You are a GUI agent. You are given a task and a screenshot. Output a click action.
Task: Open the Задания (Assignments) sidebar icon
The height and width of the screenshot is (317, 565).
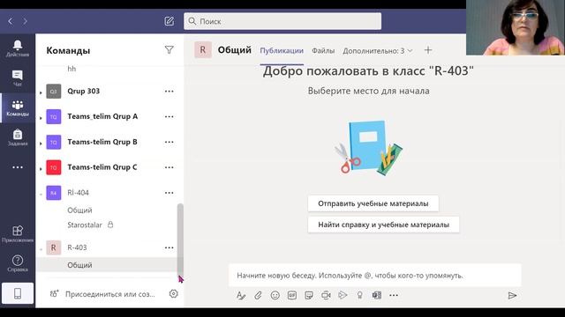pos(18,137)
